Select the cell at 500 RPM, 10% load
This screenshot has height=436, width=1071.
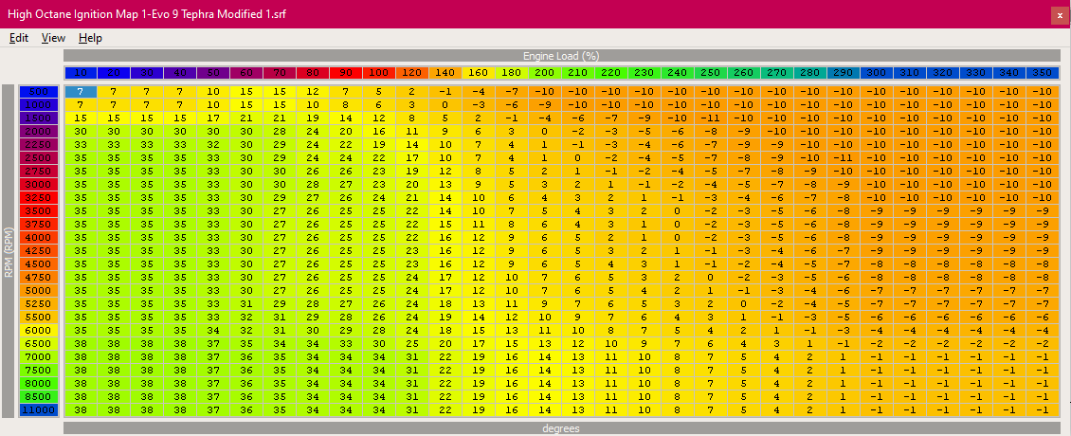[x=81, y=91]
